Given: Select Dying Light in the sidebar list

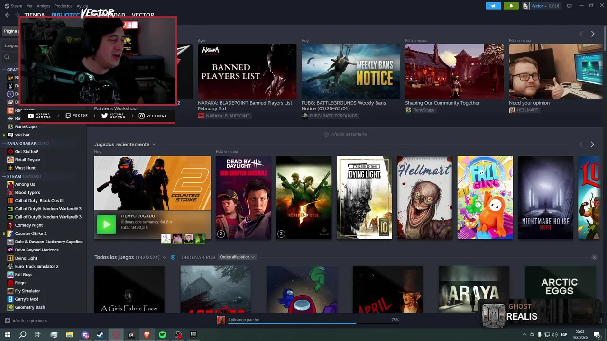Looking at the screenshot, I should coord(26,258).
